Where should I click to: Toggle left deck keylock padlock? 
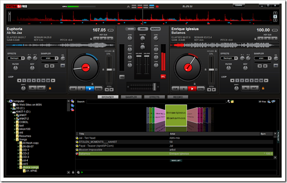[x=113, y=51]
